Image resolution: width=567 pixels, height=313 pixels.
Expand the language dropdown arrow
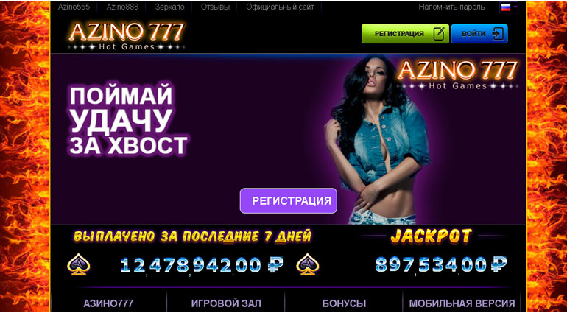pos(515,7)
